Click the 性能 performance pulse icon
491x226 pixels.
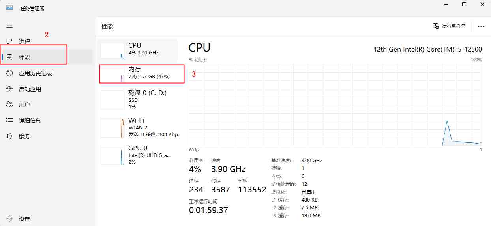coord(10,57)
